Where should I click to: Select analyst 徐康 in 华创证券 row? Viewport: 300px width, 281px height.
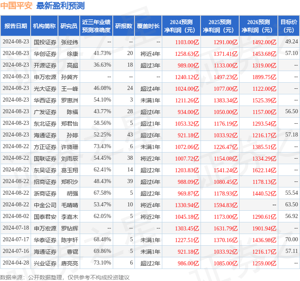coord(72,53)
